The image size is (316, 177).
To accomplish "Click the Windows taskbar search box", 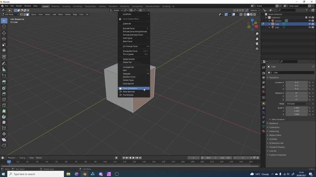I will pyautogui.click(x=36, y=174).
